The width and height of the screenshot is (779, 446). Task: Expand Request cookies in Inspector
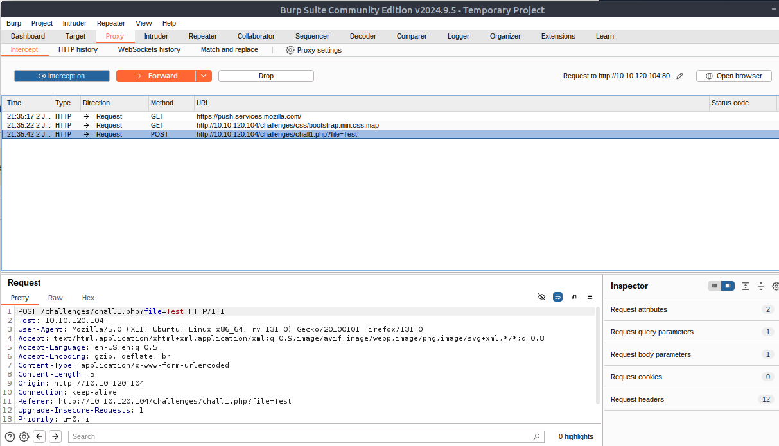[x=692, y=377]
